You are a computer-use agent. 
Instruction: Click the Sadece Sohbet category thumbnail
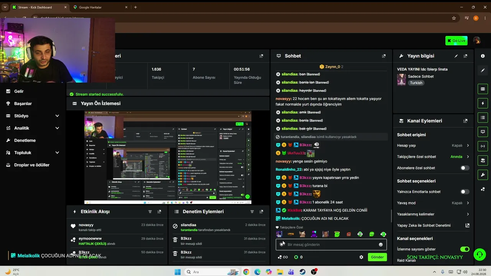coord(401,79)
